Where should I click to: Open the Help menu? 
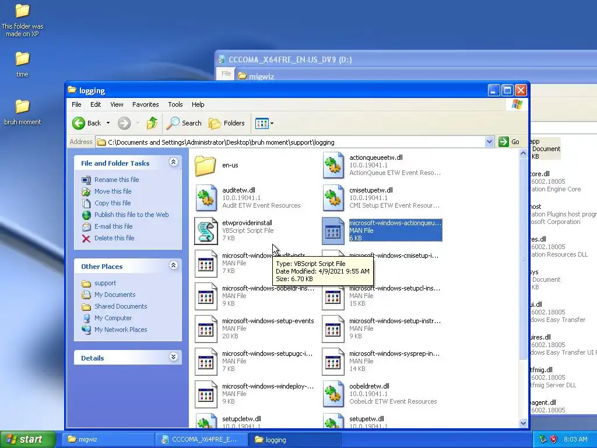coord(198,104)
